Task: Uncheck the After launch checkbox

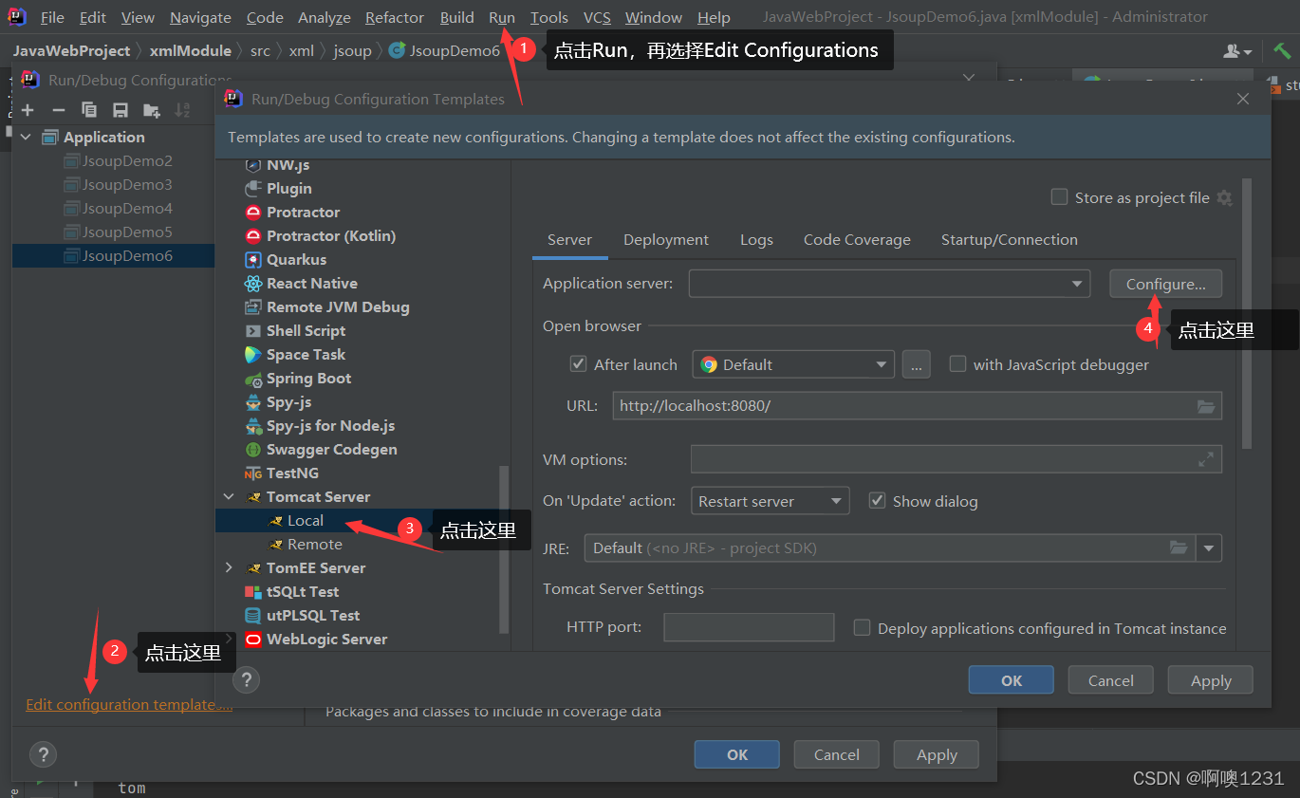Action: [x=578, y=364]
